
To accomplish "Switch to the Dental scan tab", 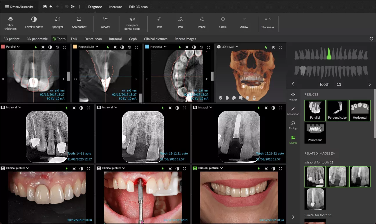I will pos(93,39).
